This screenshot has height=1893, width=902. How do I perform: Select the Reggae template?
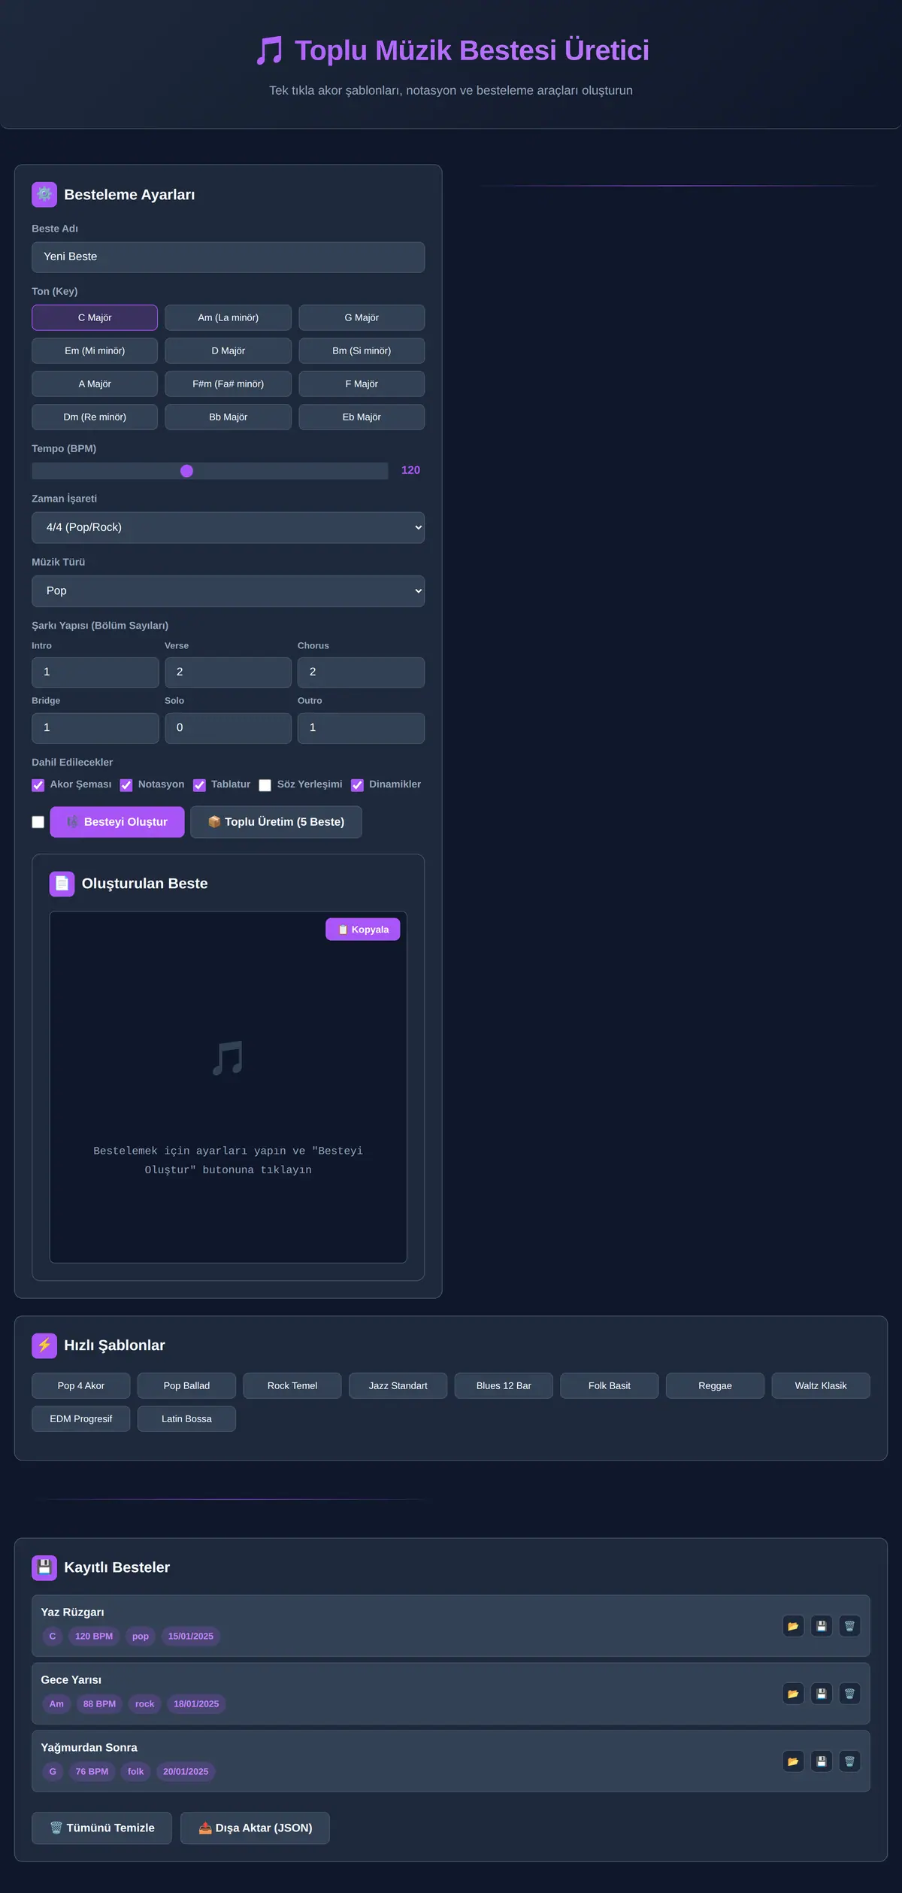point(715,1385)
